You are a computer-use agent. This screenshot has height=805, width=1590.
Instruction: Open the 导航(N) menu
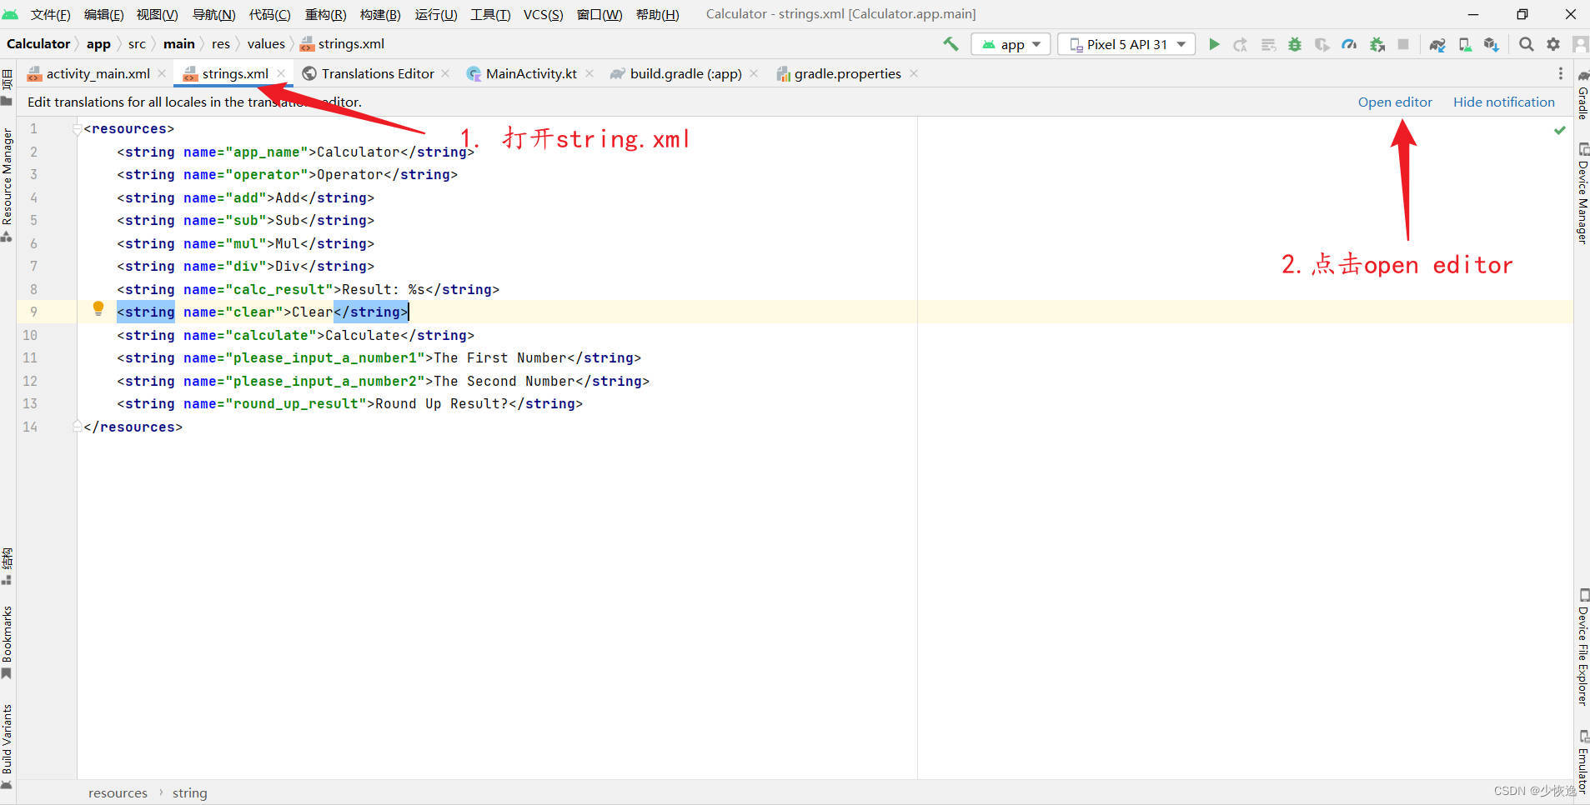click(213, 14)
